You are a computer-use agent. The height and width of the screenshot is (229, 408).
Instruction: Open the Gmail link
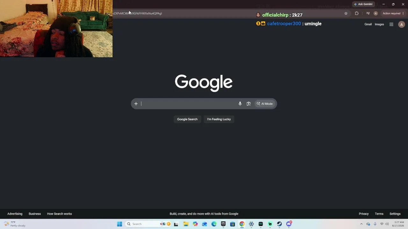coord(368,24)
